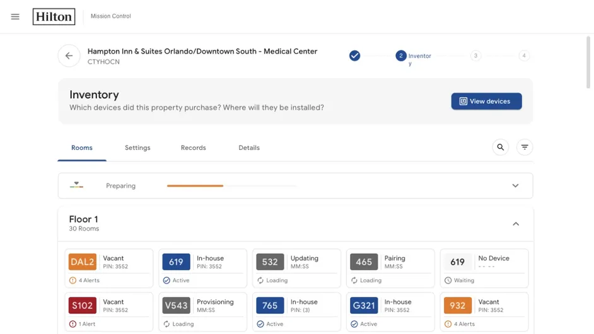Expand the Preparing status panel
The height and width of the screenshot is (334, 594).
coord(515,185)
